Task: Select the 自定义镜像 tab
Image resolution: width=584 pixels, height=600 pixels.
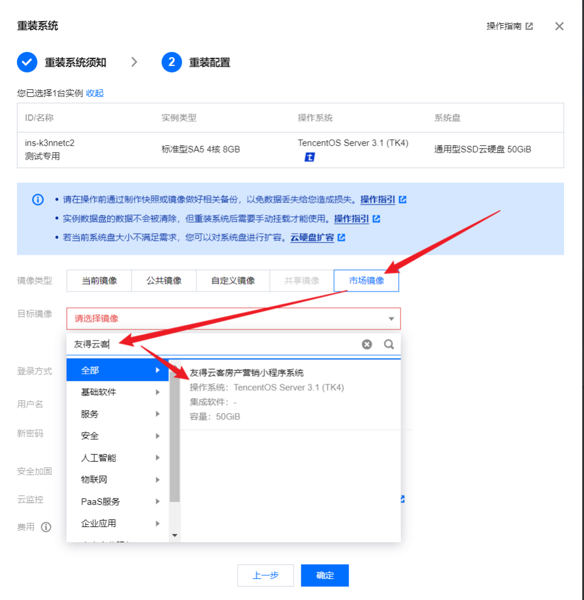Action: (233, 280)
